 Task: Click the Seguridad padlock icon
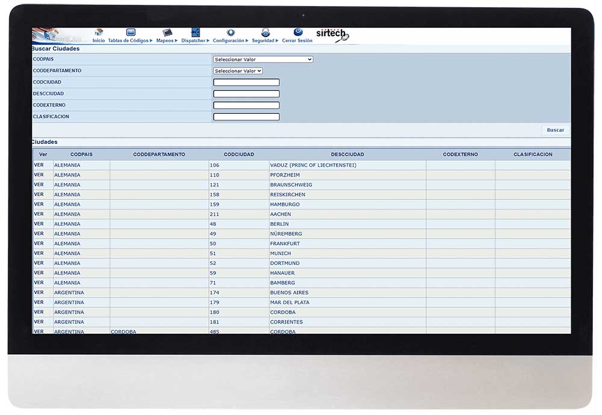click(265, 33)
